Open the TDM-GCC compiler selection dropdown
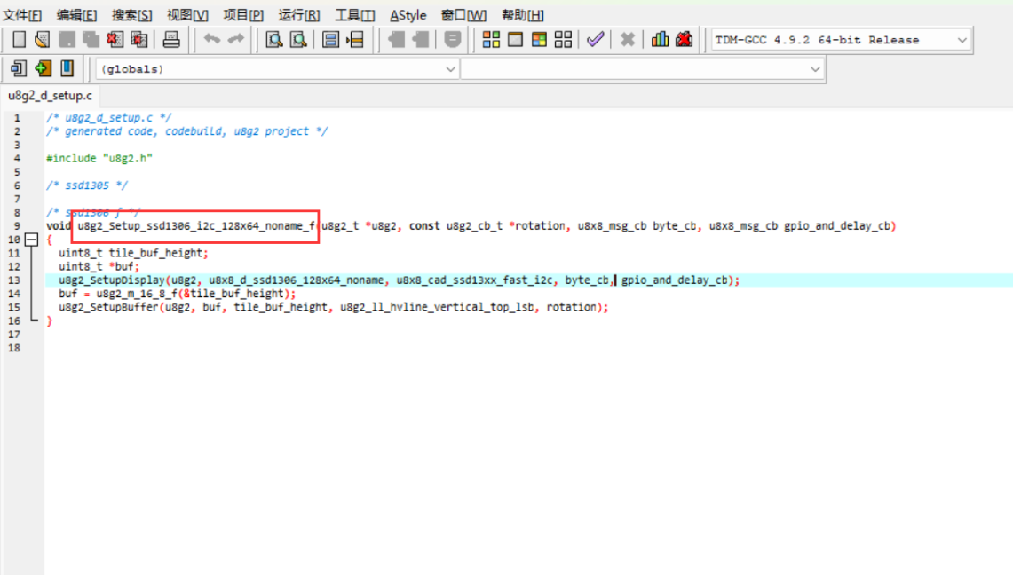The image size is (1013, 575). pos(842,40)
